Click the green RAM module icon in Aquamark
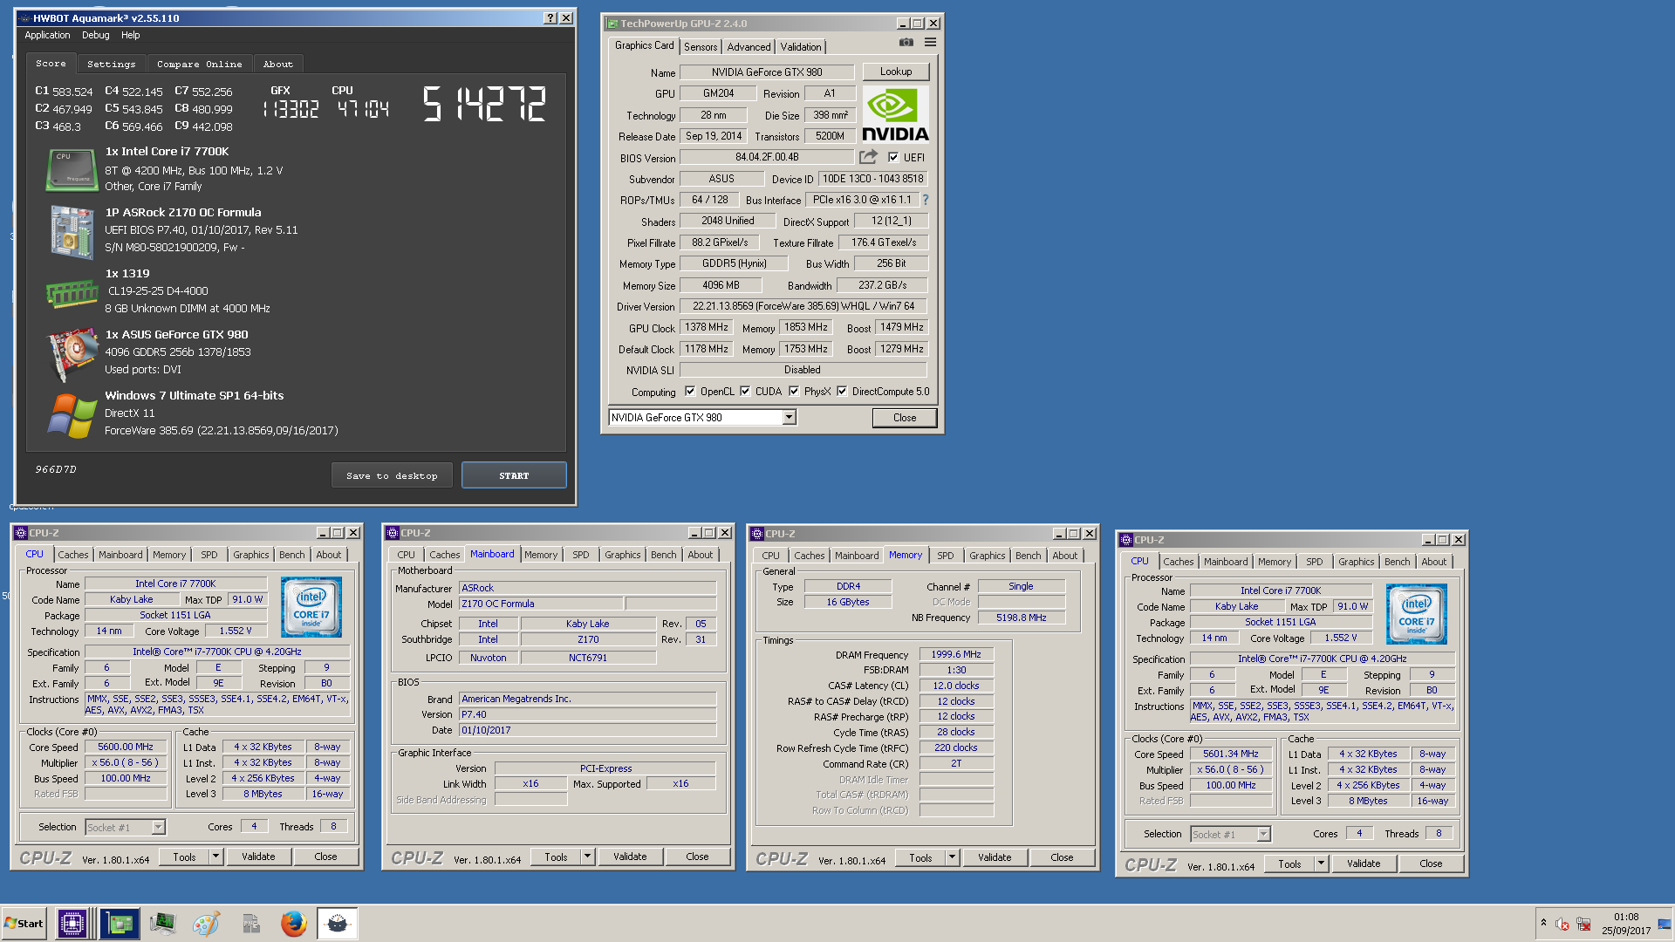This screenshot has width=1675, height=942. [x=72, y=293]
